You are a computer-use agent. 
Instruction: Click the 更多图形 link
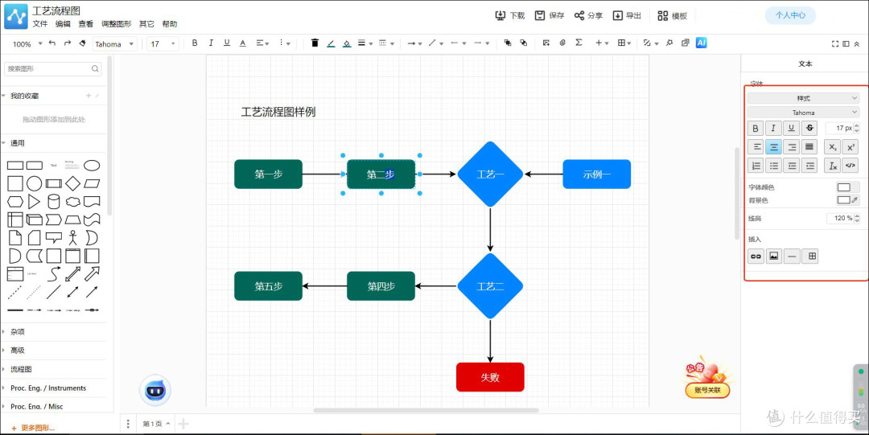[33, 428]
